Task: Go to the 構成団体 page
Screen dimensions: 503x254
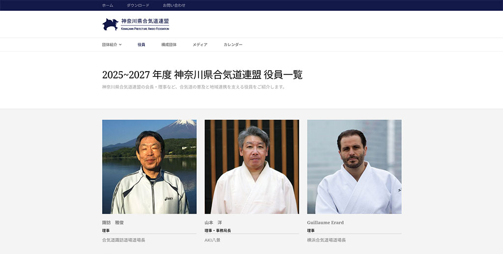Action: (169, 45)
